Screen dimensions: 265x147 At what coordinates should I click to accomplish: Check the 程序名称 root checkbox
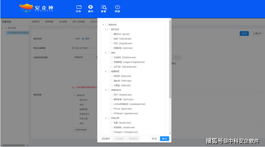[x=106, y=25]
